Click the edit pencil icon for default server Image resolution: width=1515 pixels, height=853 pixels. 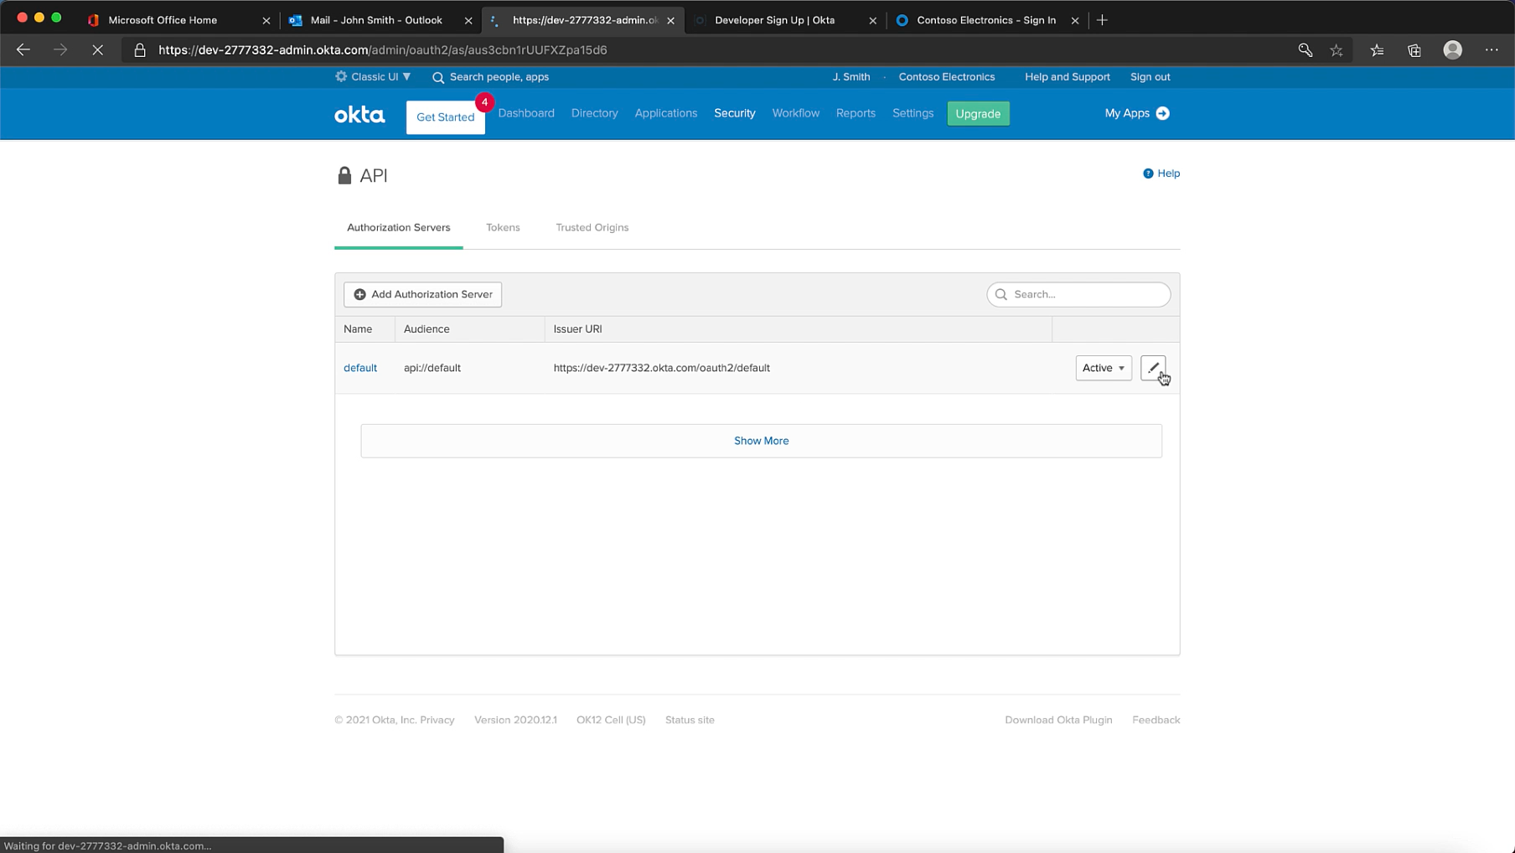(x=1153, y=368)
